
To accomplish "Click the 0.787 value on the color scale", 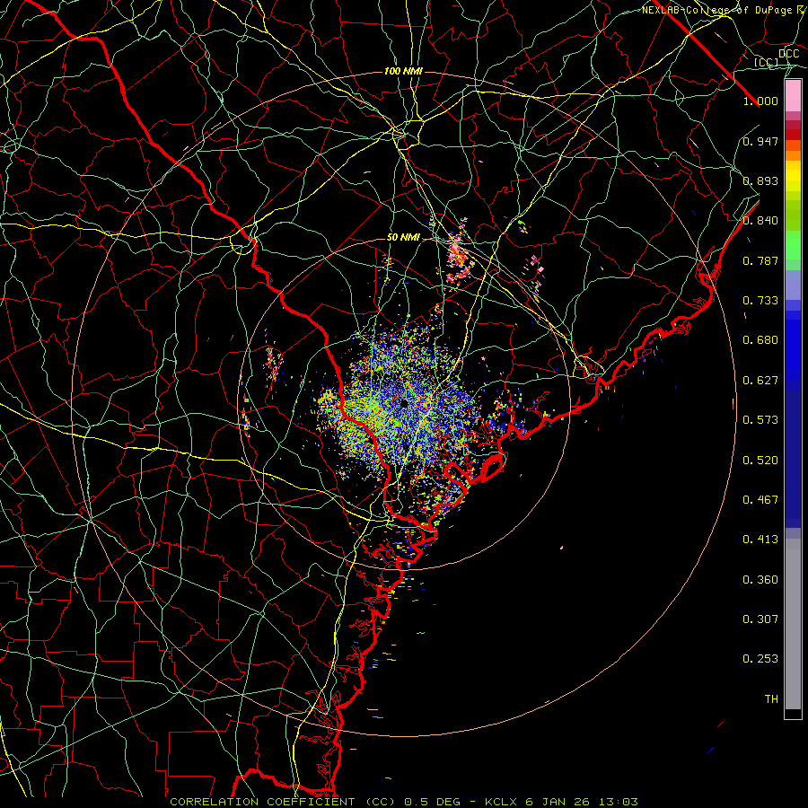I will click(760, 260).
